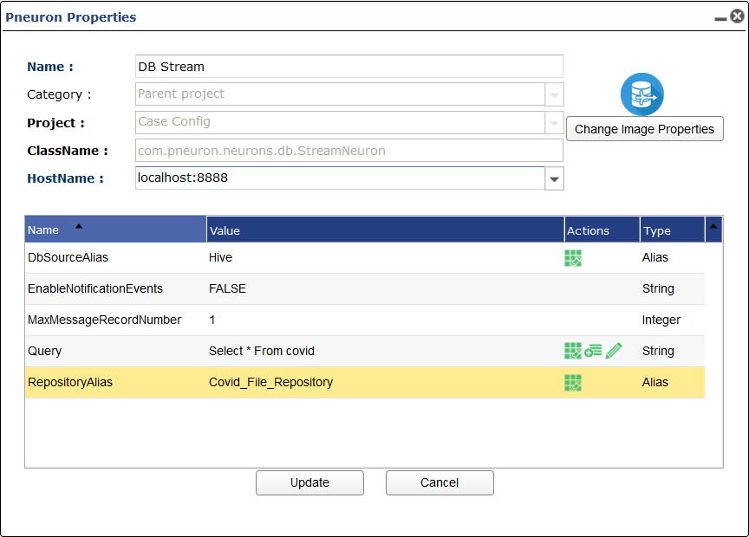Screen dimensions: 749x537
Task: Click the Cancel button
Action: 440,482
